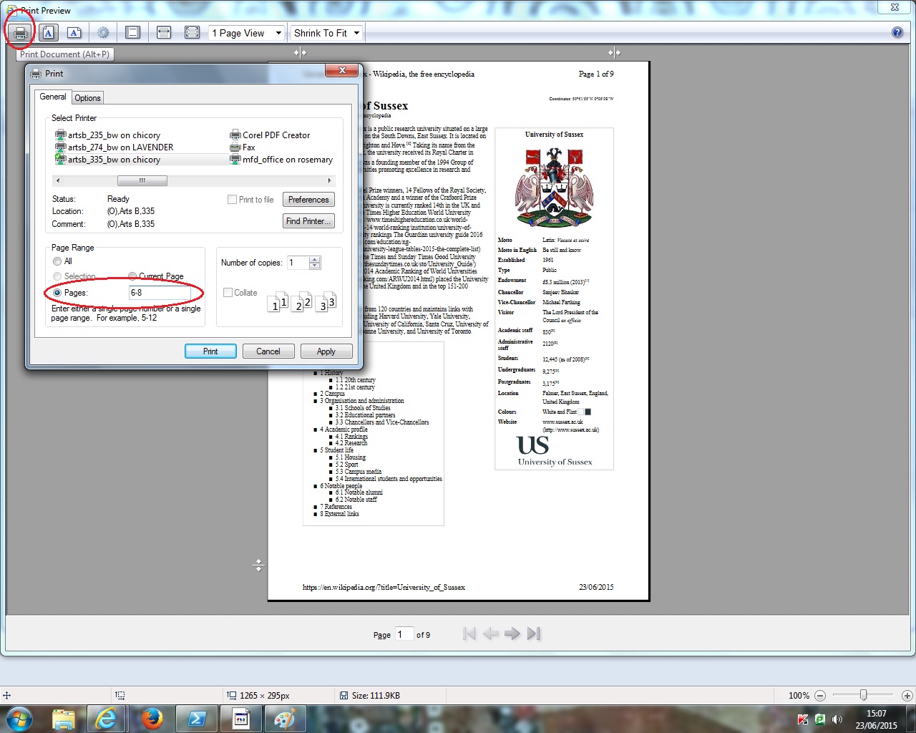Toggle headers and footers icon
The image size is (916, 733).
tap(132, 33)
